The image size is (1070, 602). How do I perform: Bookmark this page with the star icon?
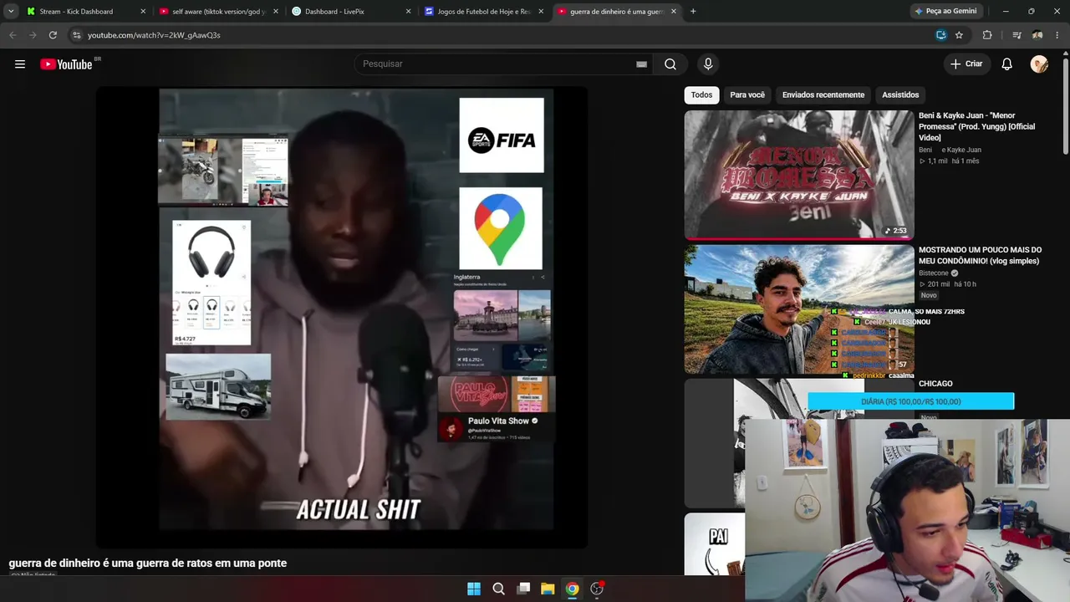pyautogui.click(x=959, y=35)
